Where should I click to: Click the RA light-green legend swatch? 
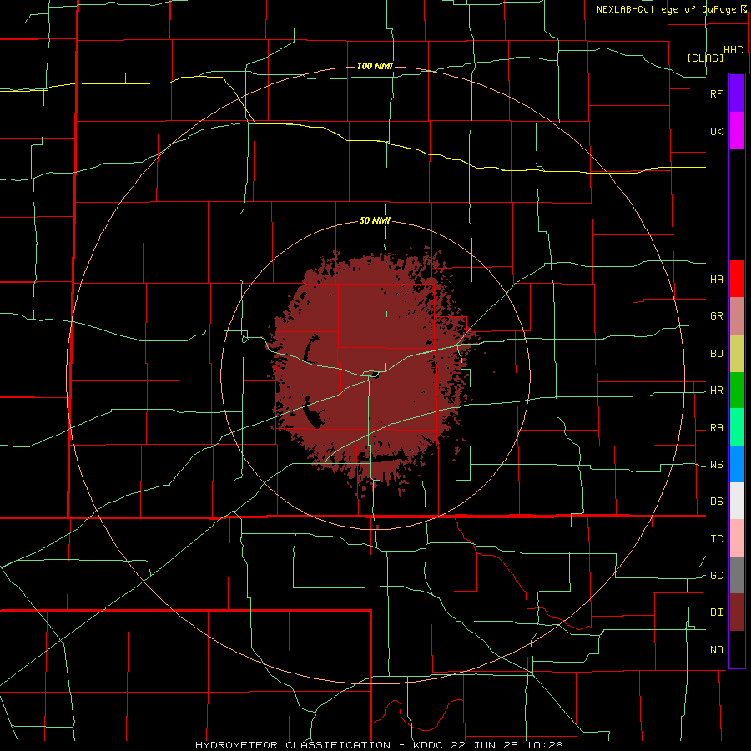click(x=737, y=427)
